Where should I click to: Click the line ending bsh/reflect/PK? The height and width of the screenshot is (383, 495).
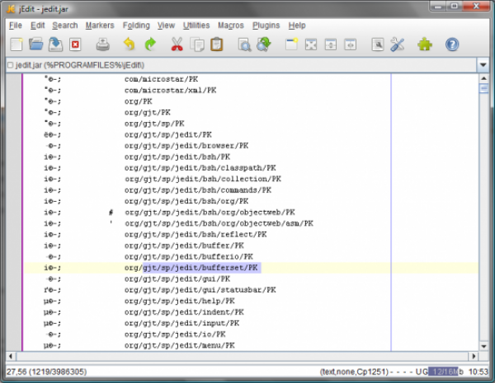point(196,235)
